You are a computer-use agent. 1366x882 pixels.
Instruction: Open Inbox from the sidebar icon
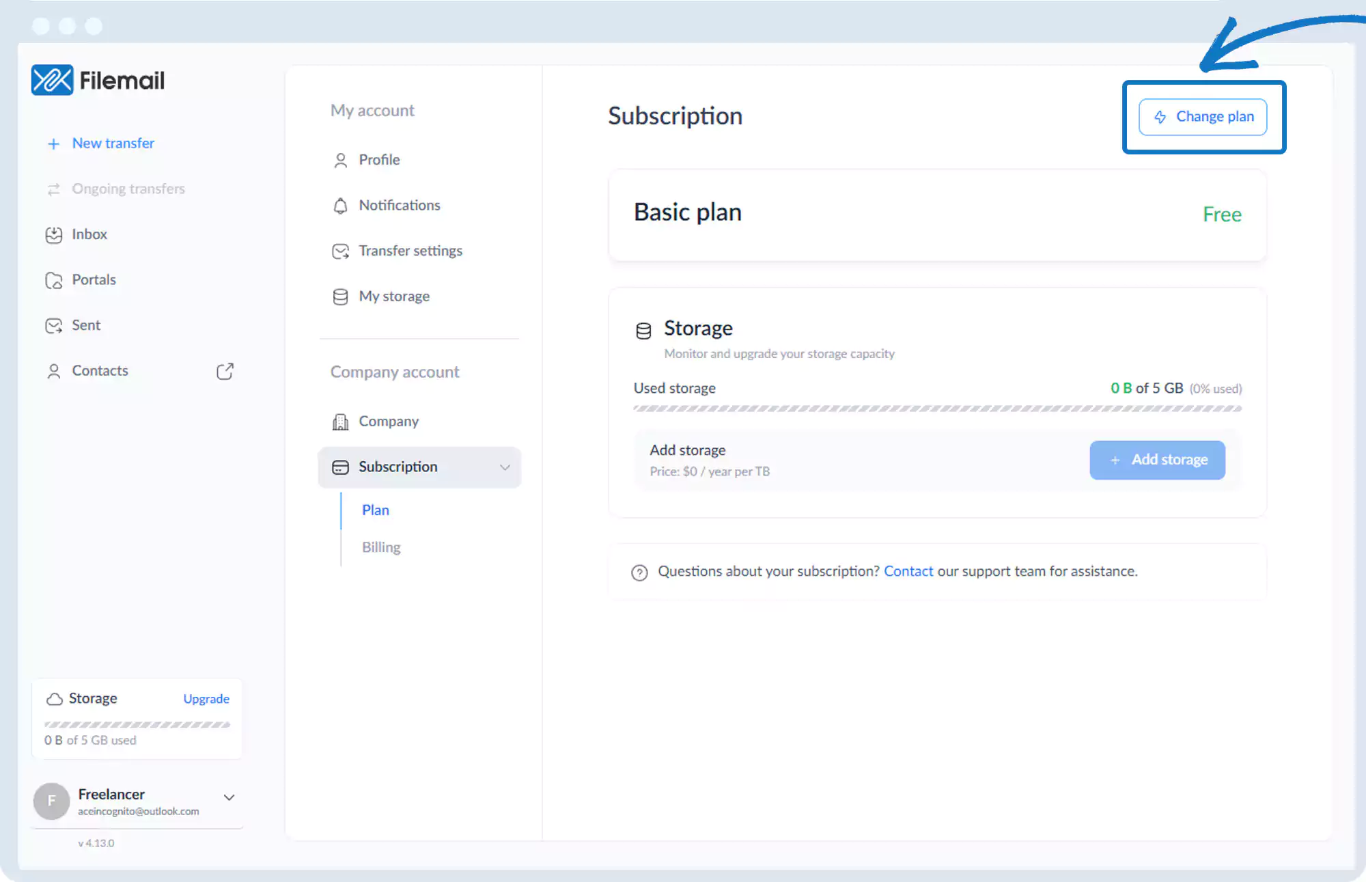(x=54, y=235)
